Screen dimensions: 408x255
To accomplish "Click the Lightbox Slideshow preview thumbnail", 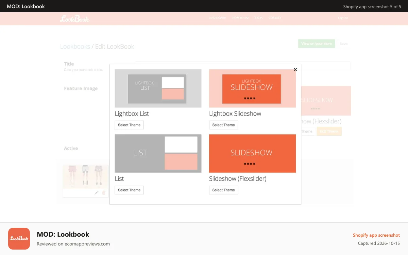I will [252, 88].
